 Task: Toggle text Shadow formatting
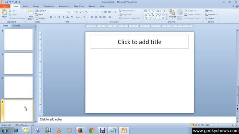[63, 17]
